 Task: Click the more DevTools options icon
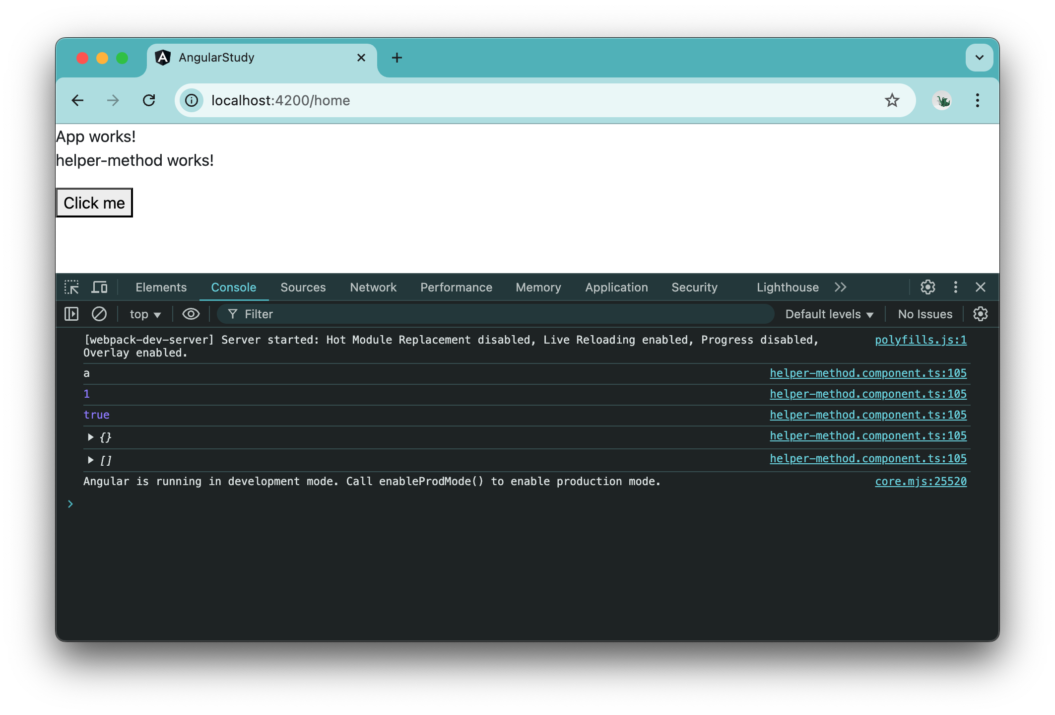tap(955, 287)
